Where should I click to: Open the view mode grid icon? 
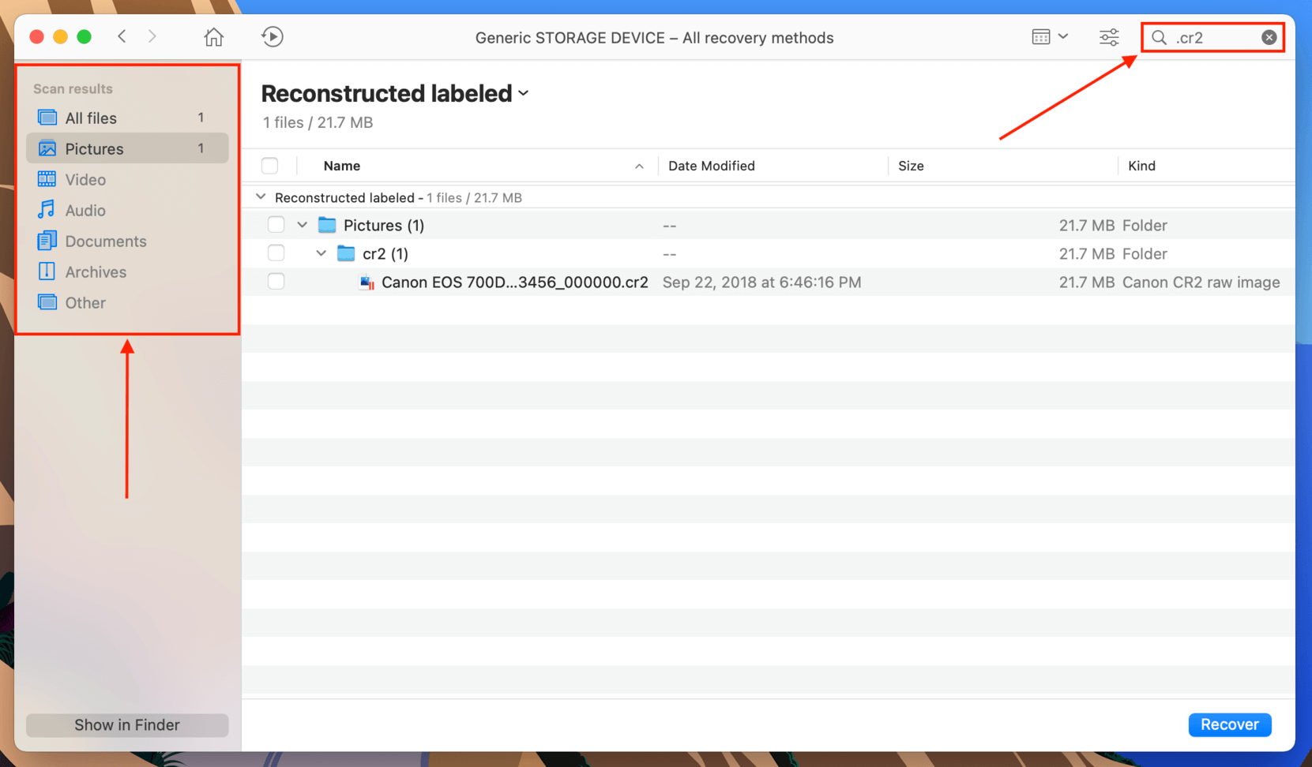click(1041, 37)
